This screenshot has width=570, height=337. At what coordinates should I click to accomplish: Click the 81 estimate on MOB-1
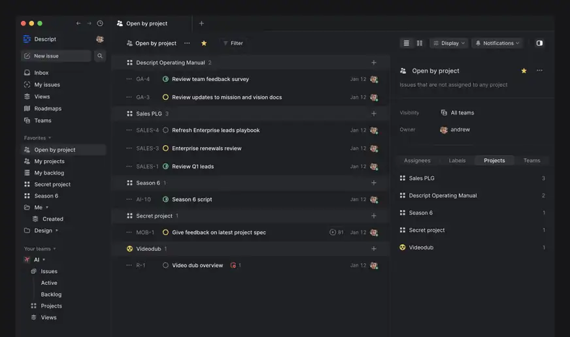pyautogui.click(x=336, y=233)
